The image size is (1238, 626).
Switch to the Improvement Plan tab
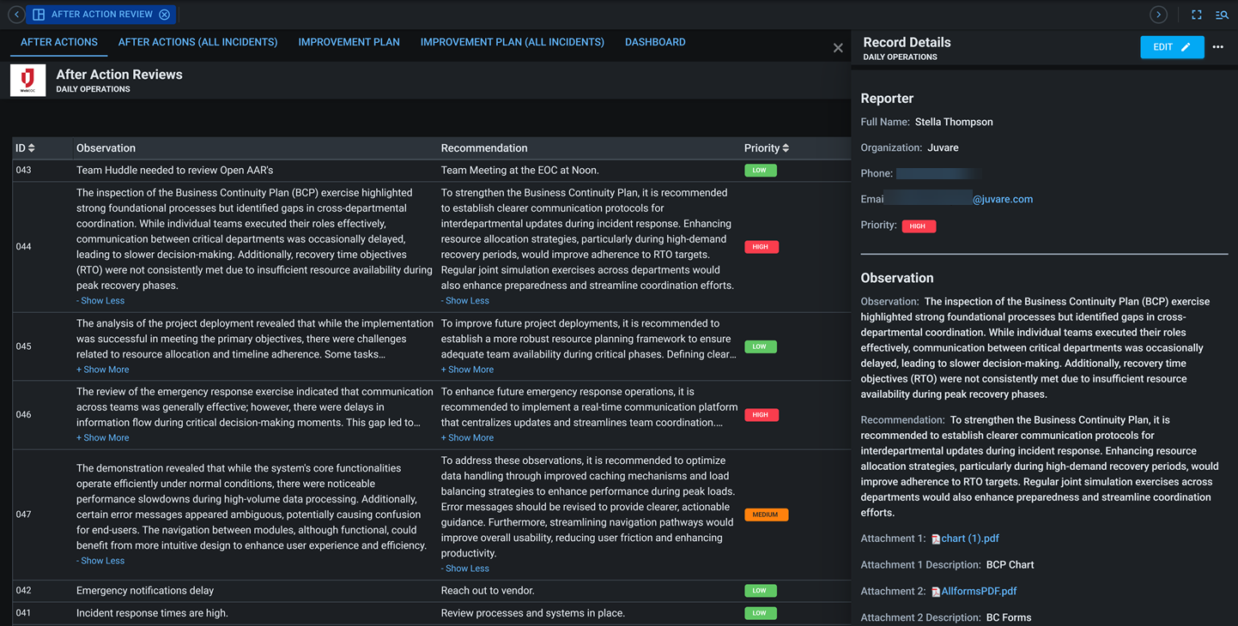point(349,42)
